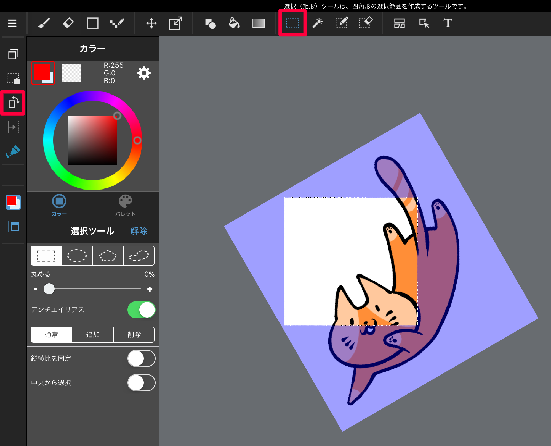551x446 pixels.
Task: Choose polygon selection shape
Action: point(108,256)
